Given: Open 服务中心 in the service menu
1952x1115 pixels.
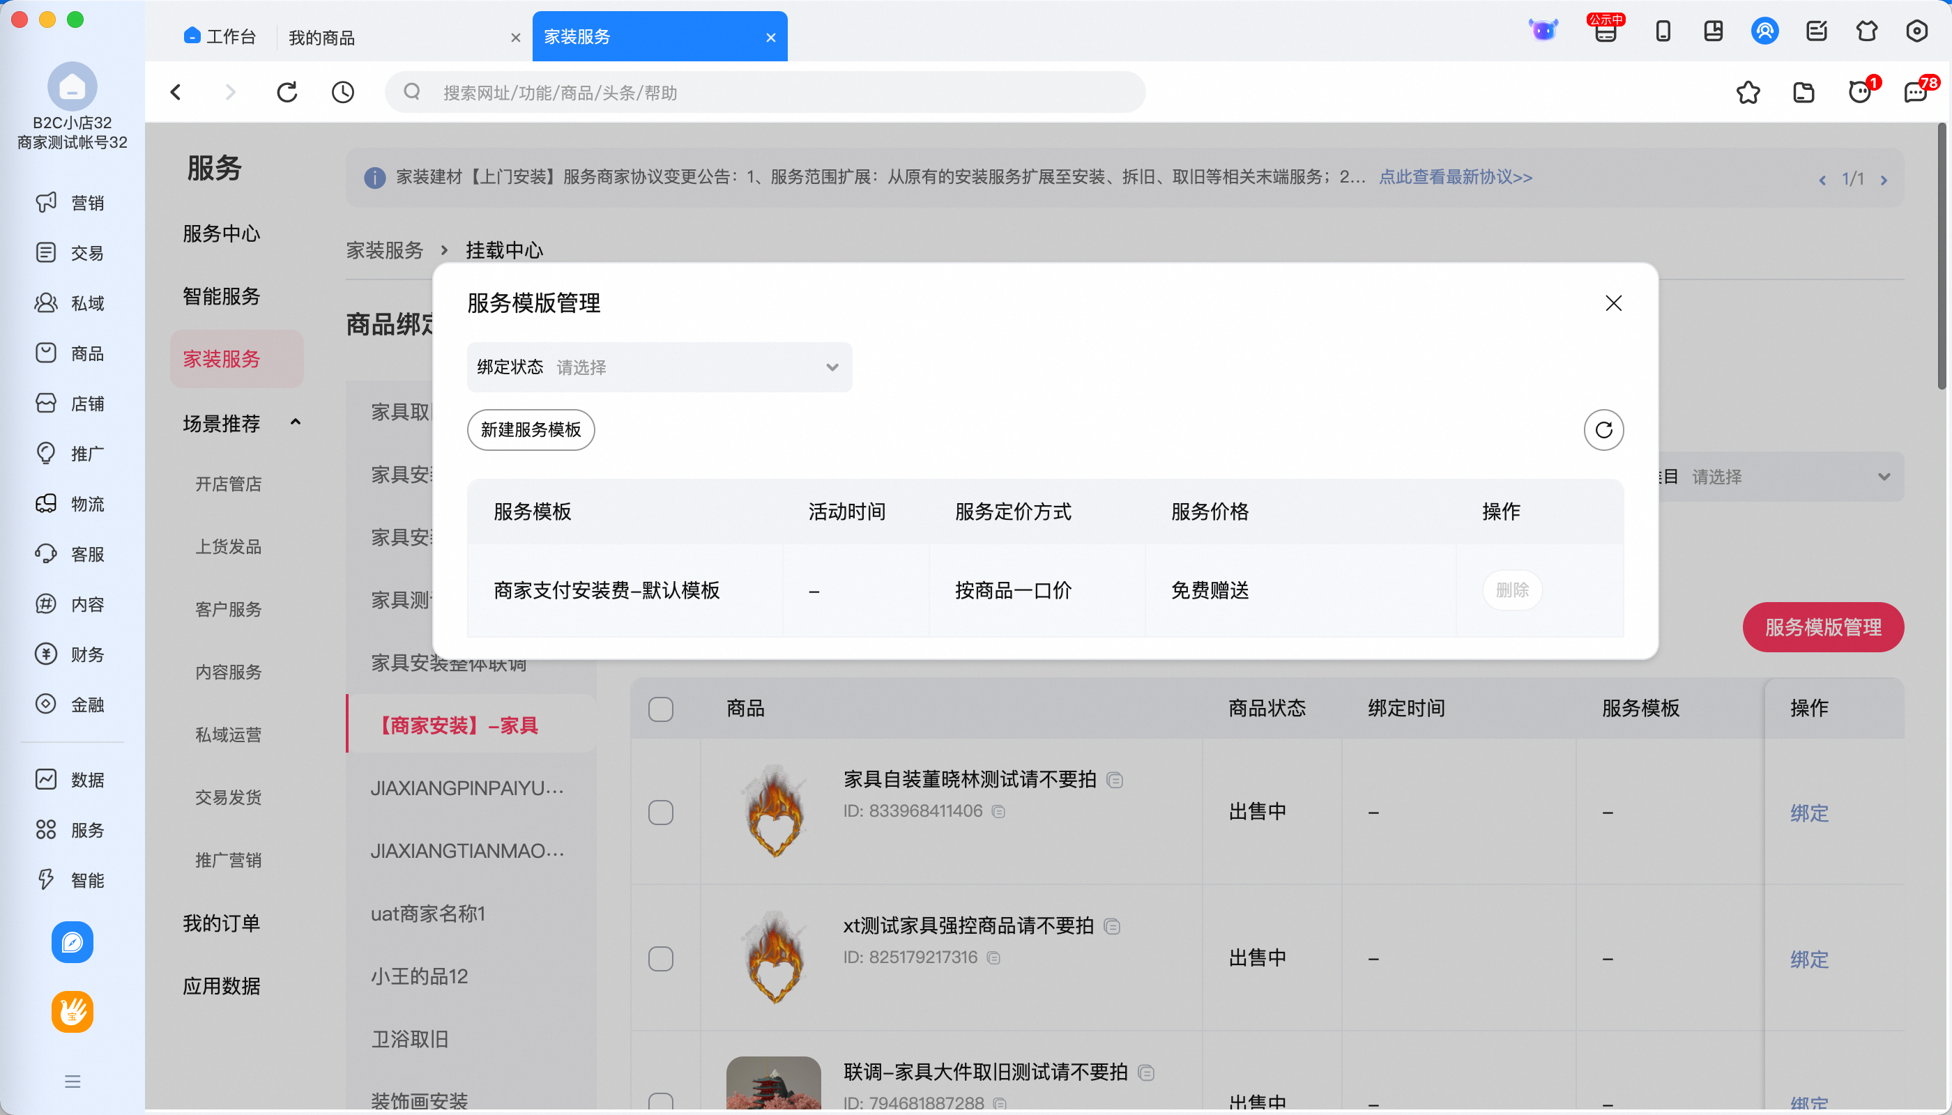Looking at the screenshot, I should (x=222, y=233).
